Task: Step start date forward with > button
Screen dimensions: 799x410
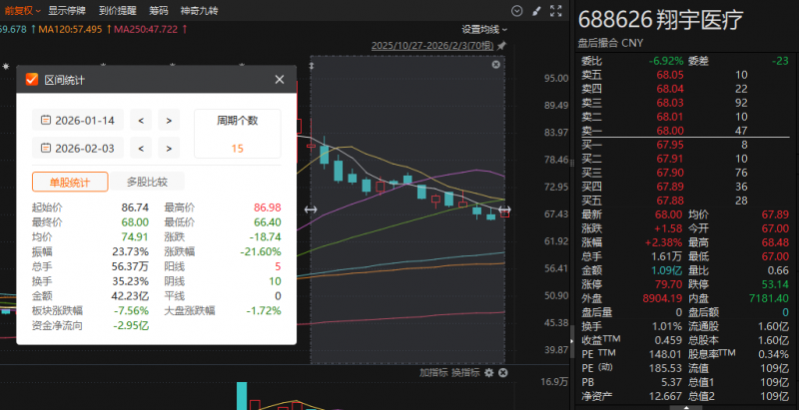Action: [x=169, y=121]
